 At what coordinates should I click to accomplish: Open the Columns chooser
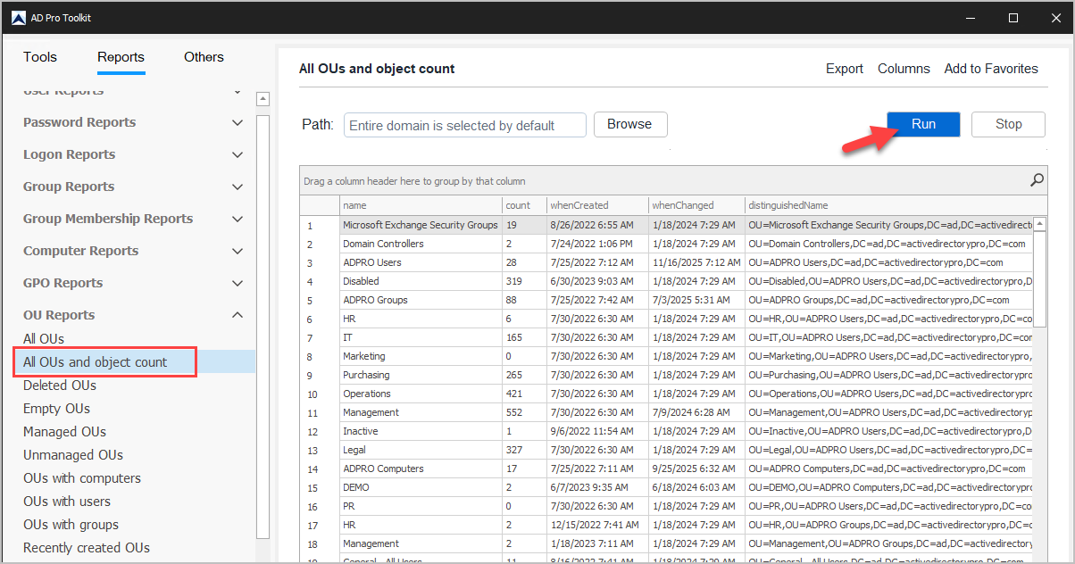(904, 69)
